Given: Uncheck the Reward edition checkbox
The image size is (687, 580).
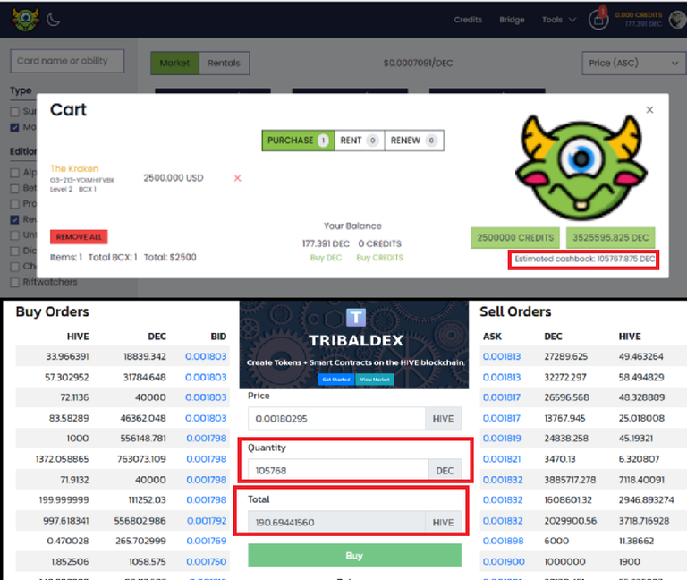Looking at the screenshot, I should tap(15, 219).
